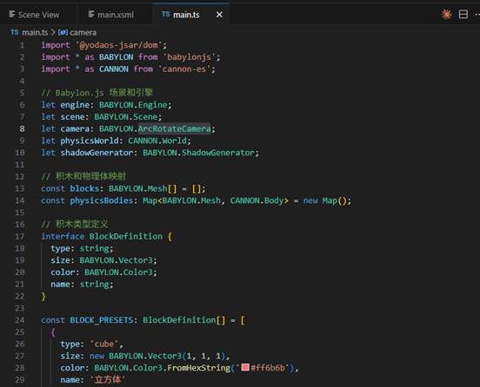The height and width of the screenshot is (387, 480).
Task: Click BLOCK_PRESETS constant name
Action: click(x=102, y=320)
